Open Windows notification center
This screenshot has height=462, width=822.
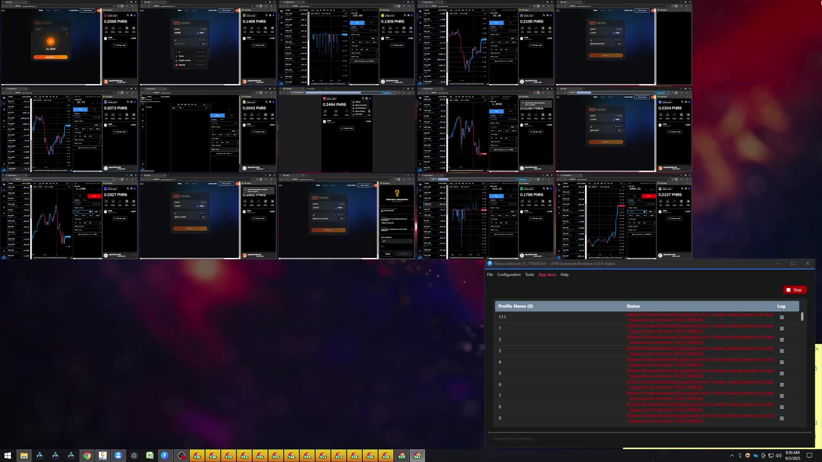[810, 456]
